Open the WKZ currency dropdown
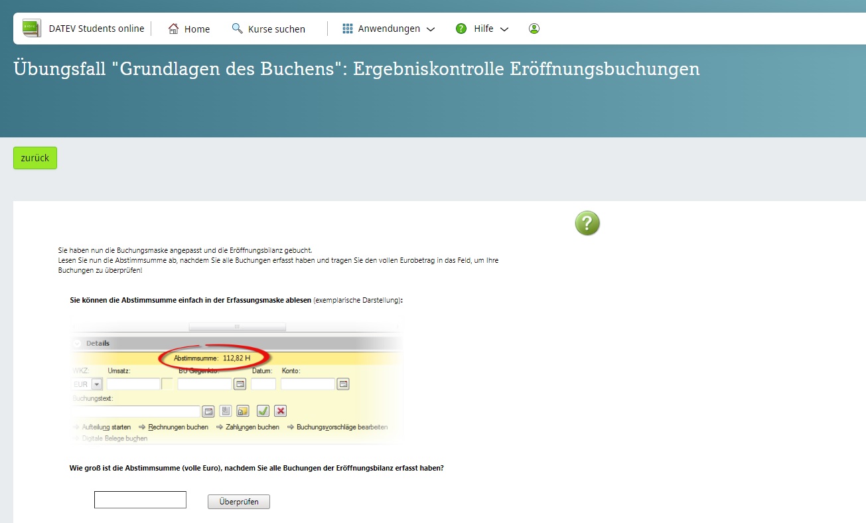866x523 pixels. 96,384
